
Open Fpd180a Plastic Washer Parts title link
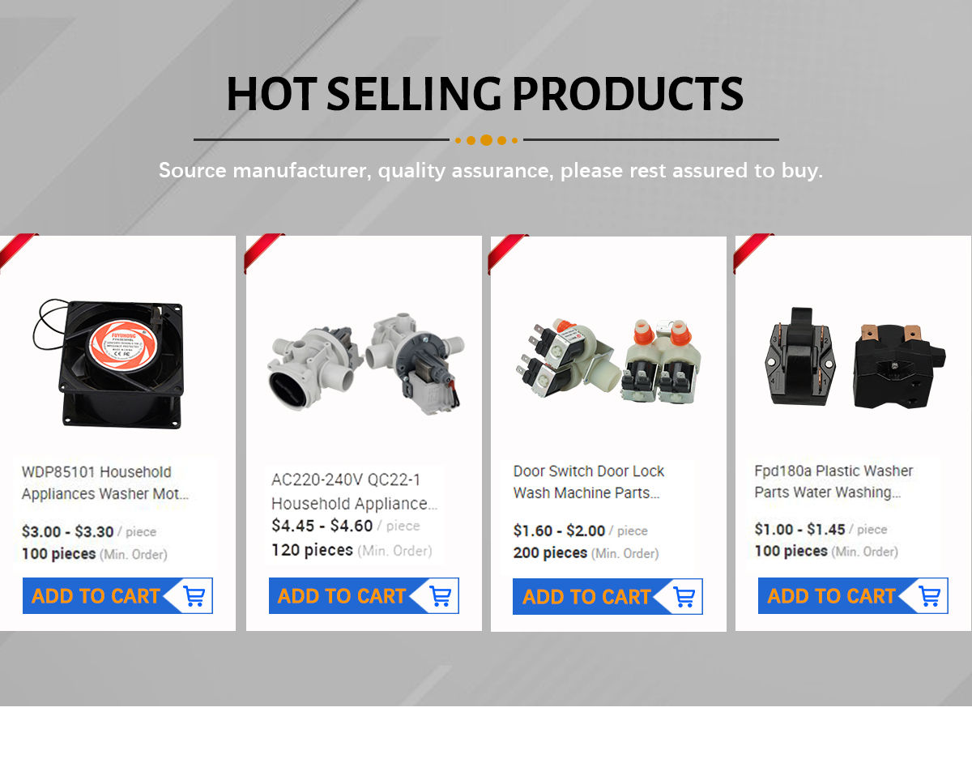(833, 481)
